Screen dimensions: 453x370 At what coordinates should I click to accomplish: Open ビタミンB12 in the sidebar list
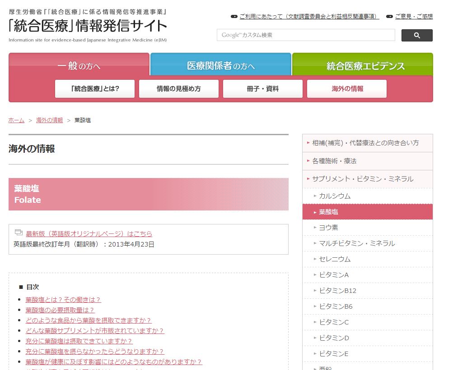click(338, 291)
